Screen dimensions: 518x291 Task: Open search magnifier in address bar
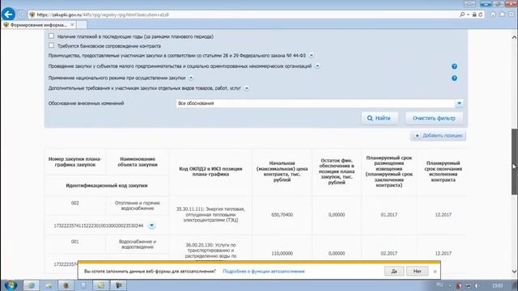(462, 15)
